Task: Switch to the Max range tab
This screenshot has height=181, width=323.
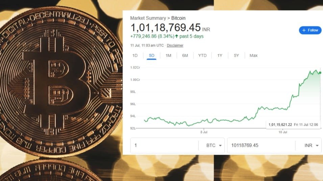Action: (x=253, y=55)
